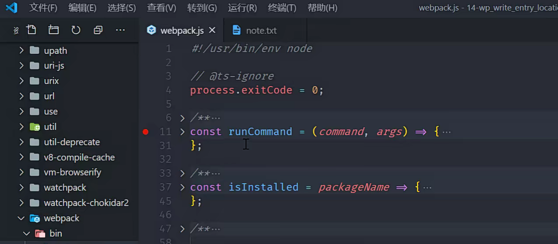The width and height of the screenshot is (558, 244).
Task: Expand folded runCommand function on line 11
Action: click(x=183, y=132)
